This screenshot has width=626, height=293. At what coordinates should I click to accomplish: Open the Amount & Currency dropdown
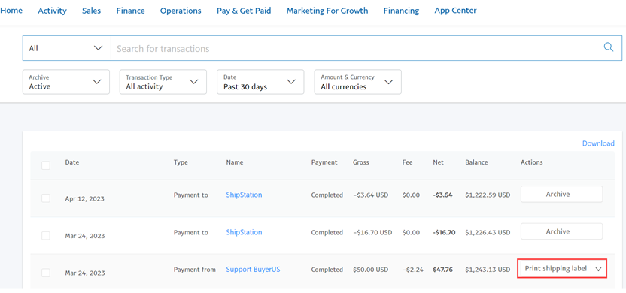[357, 82]
